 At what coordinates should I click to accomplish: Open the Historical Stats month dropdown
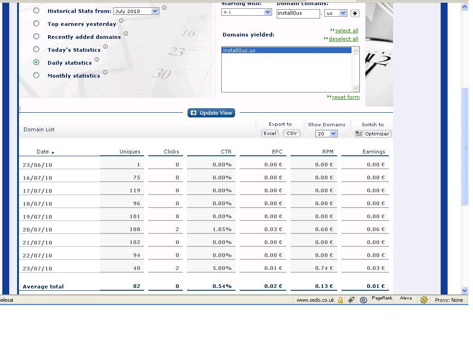[155, 11]
